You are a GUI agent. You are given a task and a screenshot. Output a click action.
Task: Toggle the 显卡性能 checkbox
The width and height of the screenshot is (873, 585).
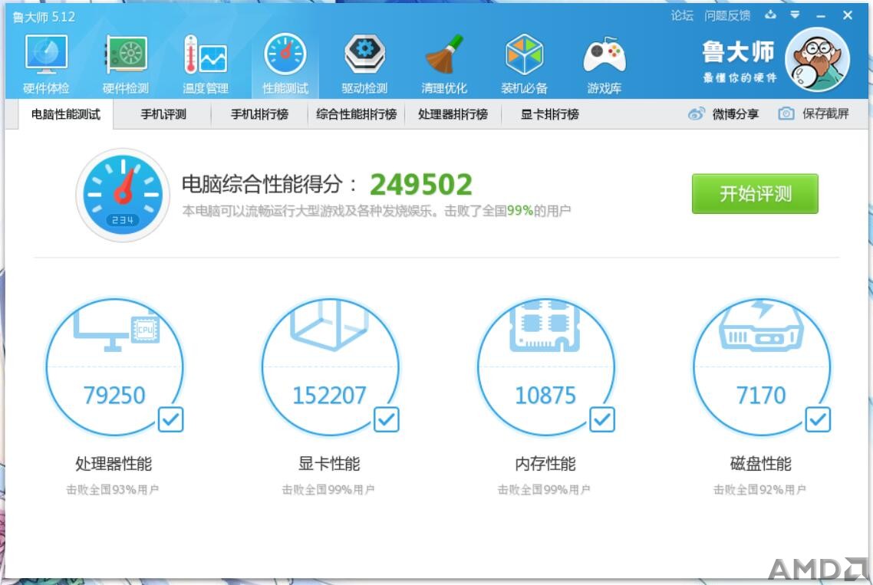click(x=387, y=419)
